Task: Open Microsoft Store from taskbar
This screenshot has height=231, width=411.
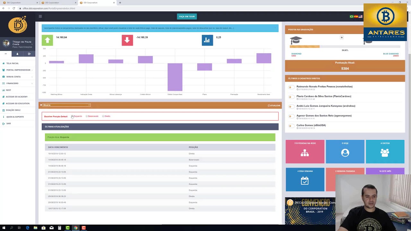Action: coord(43,228)
